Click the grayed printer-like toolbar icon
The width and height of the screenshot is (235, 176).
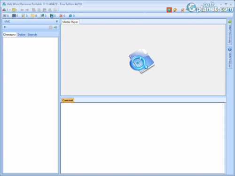pos(50,10)
